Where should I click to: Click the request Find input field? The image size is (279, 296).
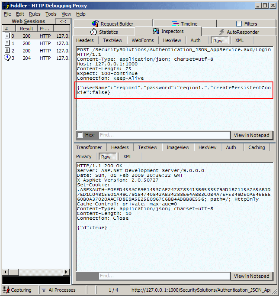pos(164,135)
